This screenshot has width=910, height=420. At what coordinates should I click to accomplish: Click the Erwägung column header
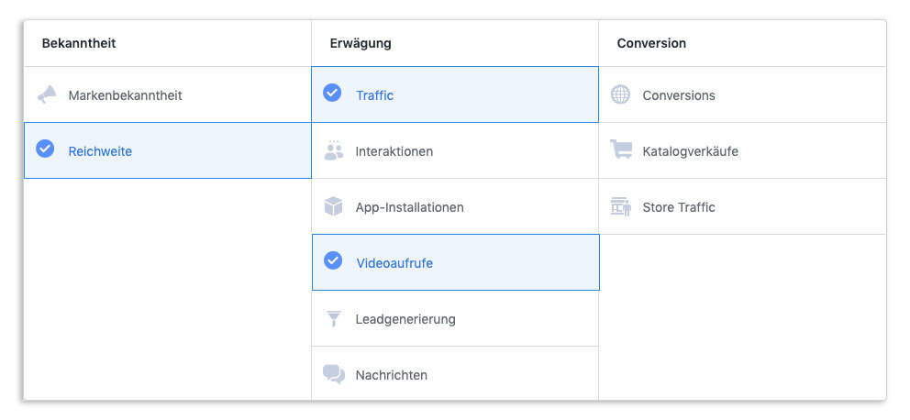[361, 43]
